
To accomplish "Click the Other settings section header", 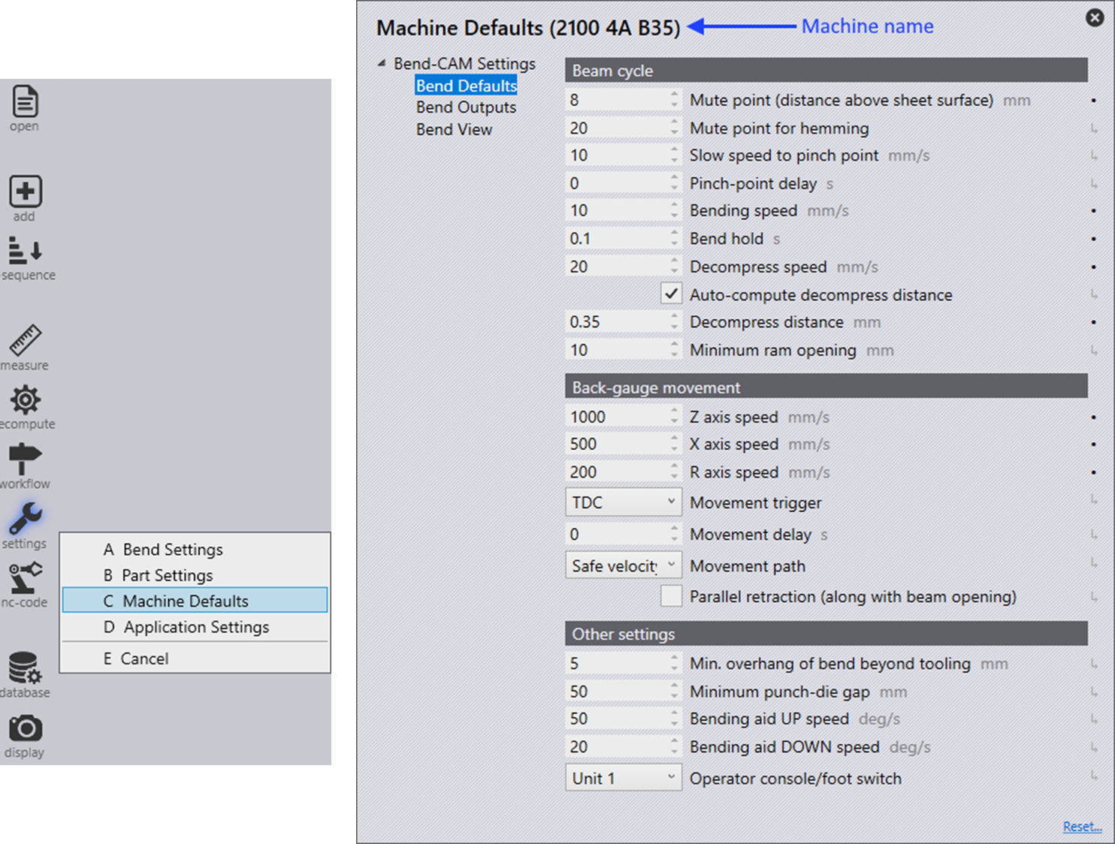I will pos(826,634).
